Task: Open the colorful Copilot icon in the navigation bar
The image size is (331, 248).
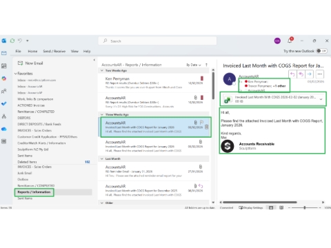Action: [4, 79]
